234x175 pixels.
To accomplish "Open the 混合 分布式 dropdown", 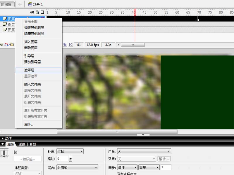I will 77,167.
